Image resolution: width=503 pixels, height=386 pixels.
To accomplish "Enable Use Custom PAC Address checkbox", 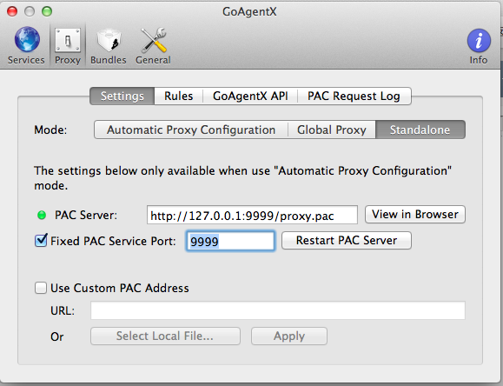I will [41, 288].
